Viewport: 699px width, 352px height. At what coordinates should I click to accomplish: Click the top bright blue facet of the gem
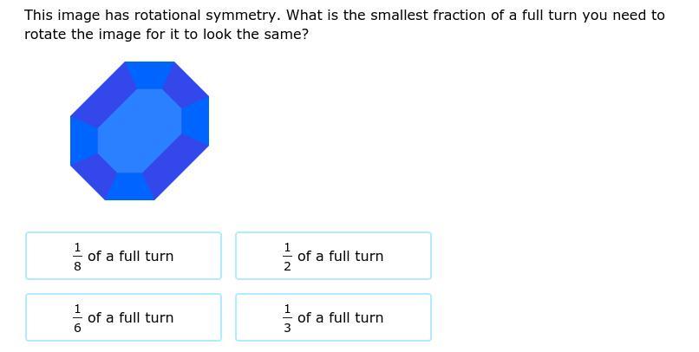149,75
